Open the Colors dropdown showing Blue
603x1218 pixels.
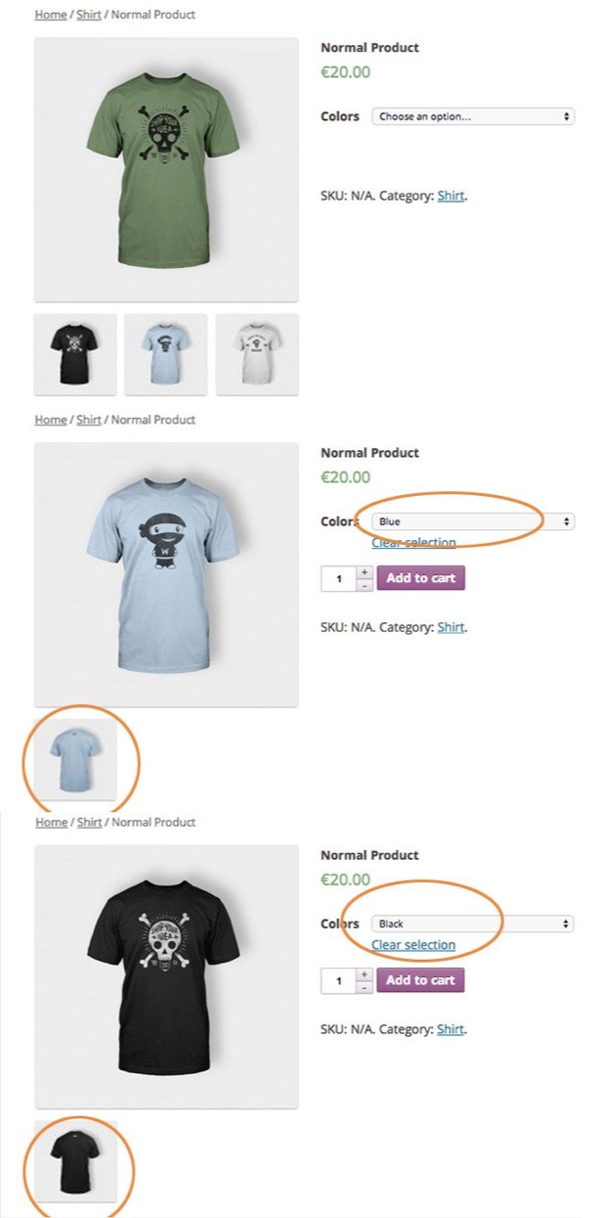[x=473, y=521]
